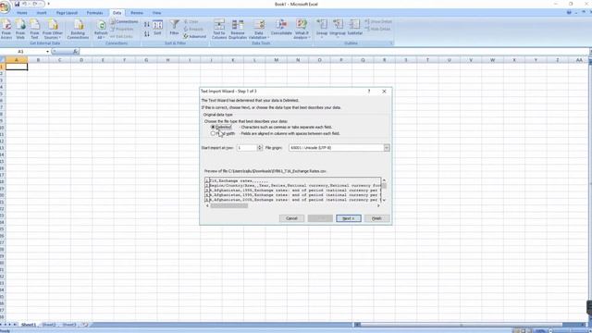
Task: Open the What-If Analysis menu
Action: click(x=302, y=29)
